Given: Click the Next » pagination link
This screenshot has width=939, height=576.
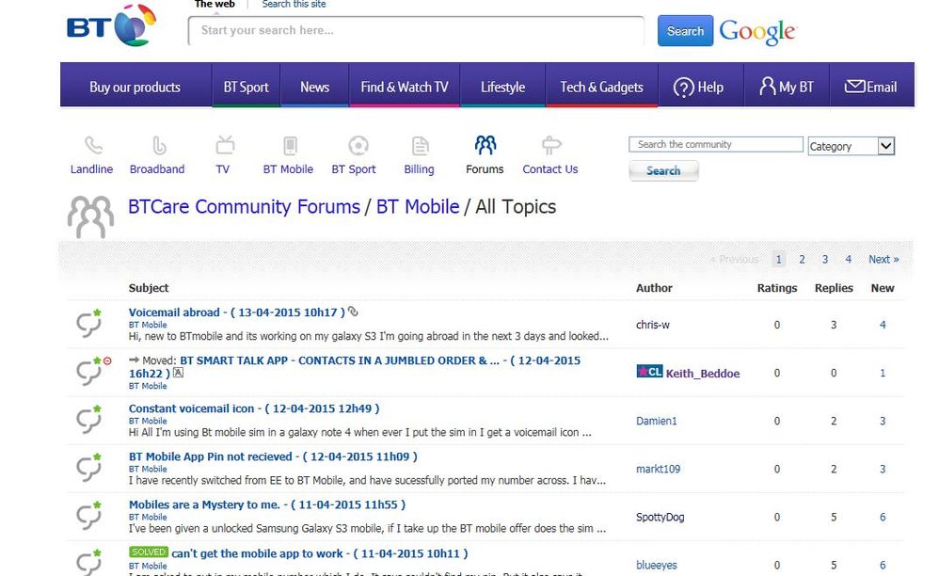Looking at the screenshot, I should (x=883, y=259).
